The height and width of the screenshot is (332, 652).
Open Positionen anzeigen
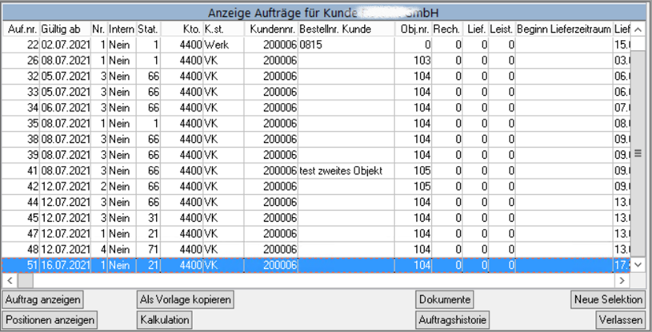pos(50,319)
